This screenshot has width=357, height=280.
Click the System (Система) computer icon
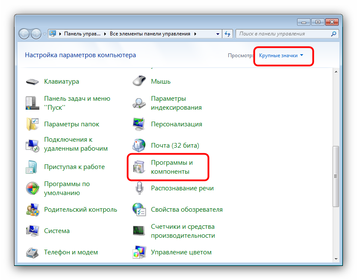point(32,231)
